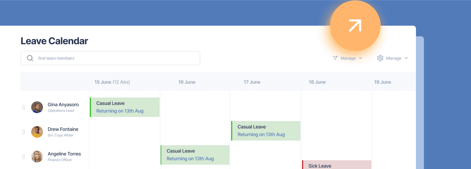Select the 15 June column header
The image size is (471, 169).
pos(112,82)
